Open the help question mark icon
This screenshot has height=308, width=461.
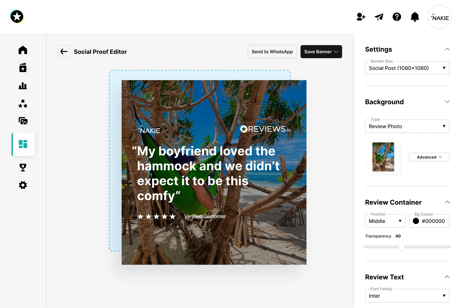[397, 17]
